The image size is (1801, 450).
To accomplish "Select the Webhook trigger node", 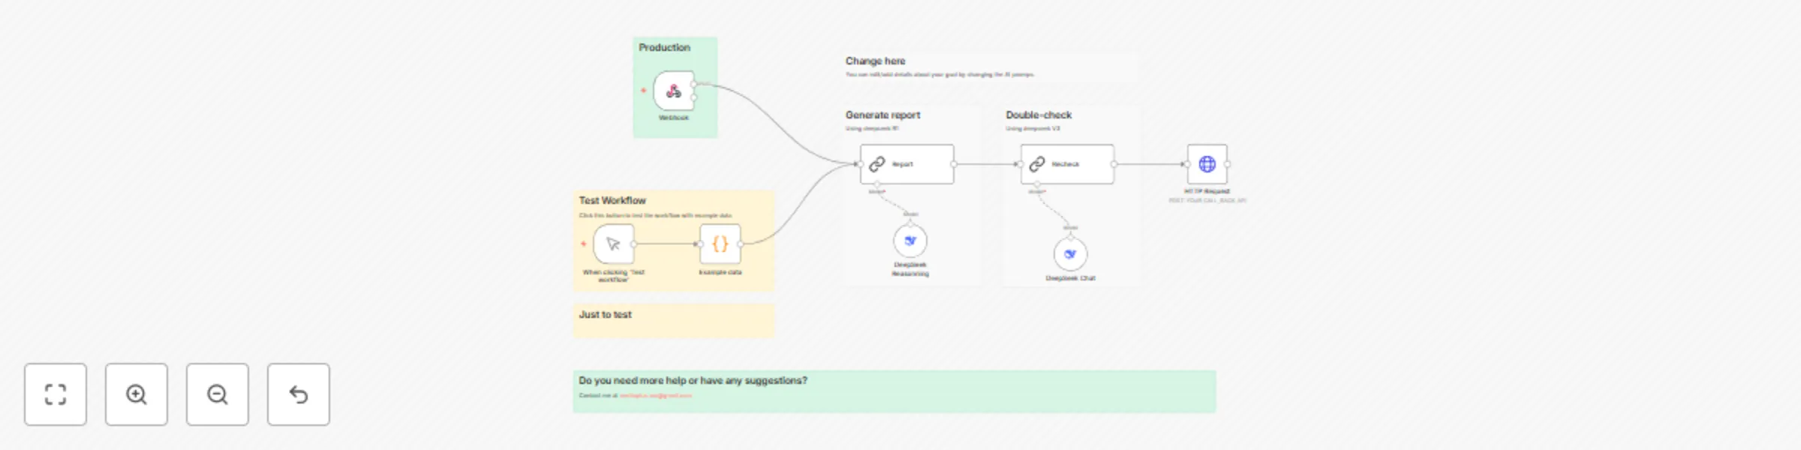I will click(x=674, y=91).
